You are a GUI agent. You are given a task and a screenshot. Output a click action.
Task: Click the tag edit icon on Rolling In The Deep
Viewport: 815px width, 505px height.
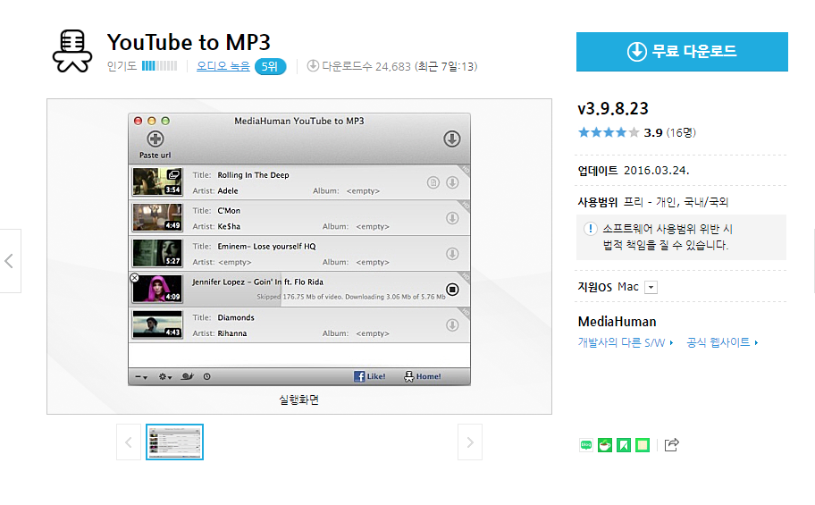coord(433,182)
